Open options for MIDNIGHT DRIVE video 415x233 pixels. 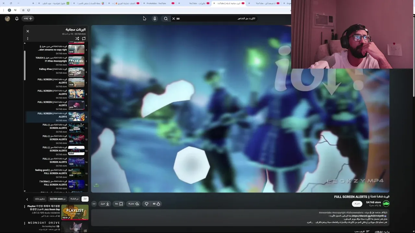pyautogui.click(x=24, y=223)
